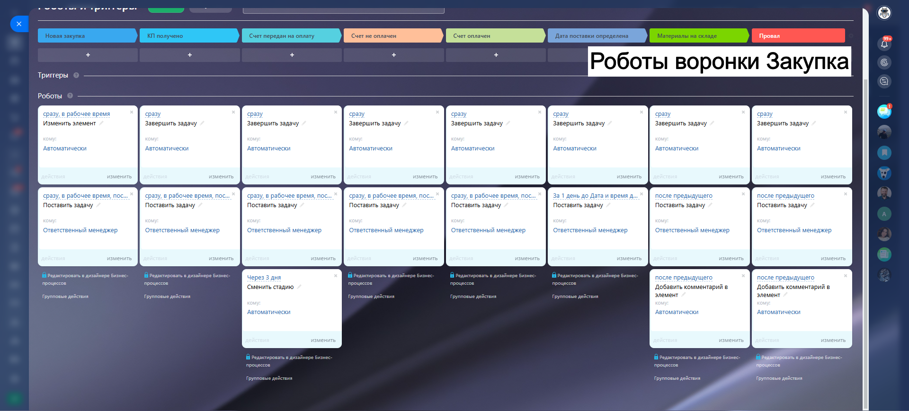Edit title pencil beside Сменить стадию
The image size is (909, 411).
coord(299,287)
